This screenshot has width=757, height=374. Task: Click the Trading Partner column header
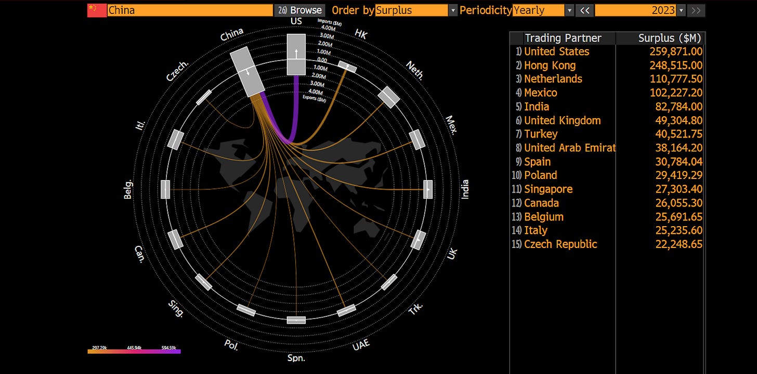coord(563,38)
